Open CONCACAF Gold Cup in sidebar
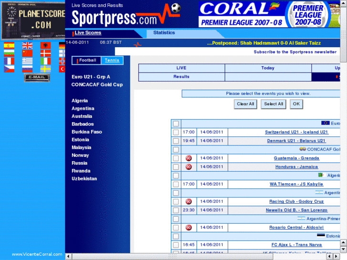 coord(97,84)
